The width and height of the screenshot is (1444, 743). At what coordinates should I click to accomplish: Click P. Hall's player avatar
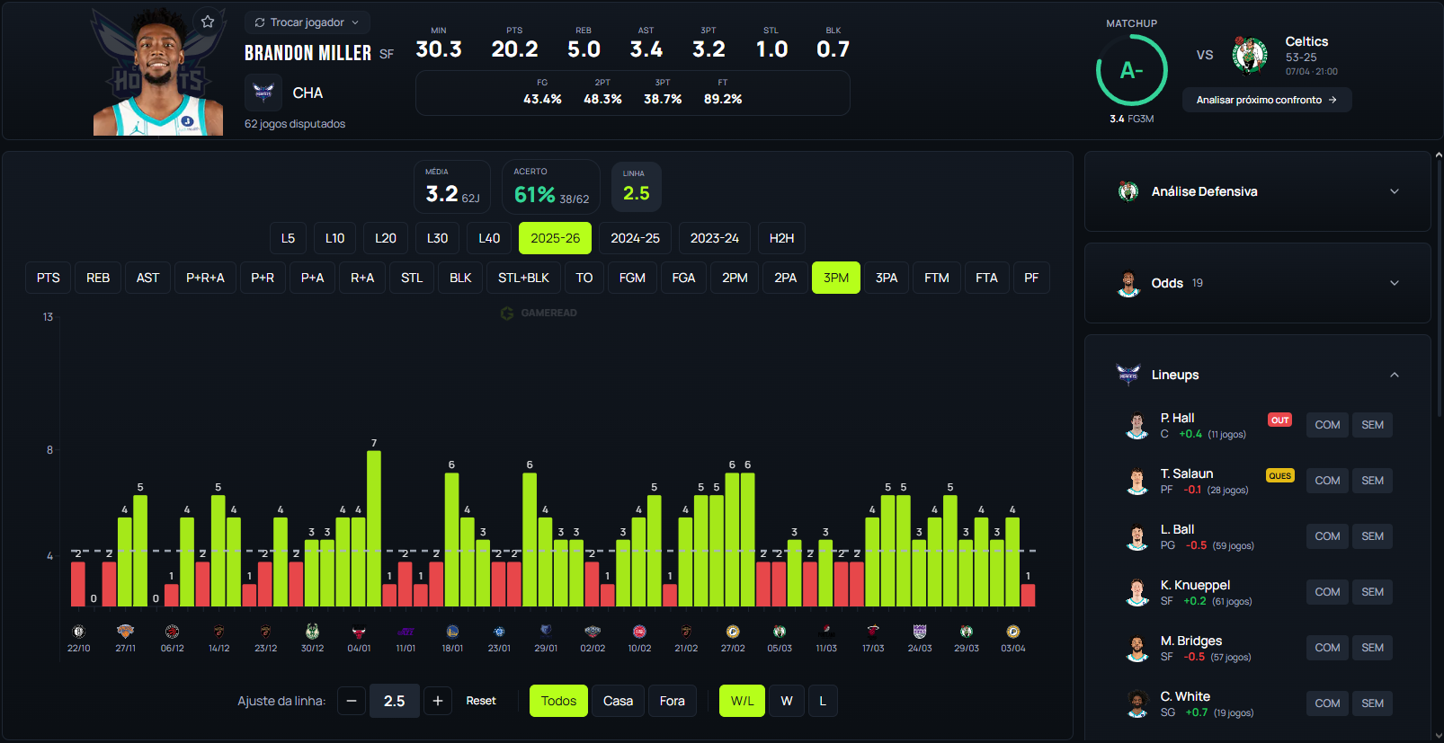(1136, 425)
